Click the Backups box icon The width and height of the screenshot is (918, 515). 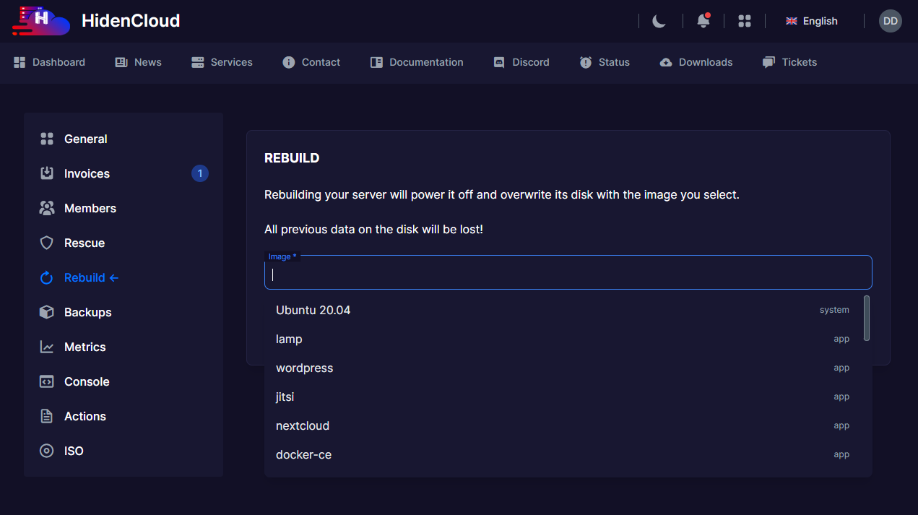click(47, 312)
